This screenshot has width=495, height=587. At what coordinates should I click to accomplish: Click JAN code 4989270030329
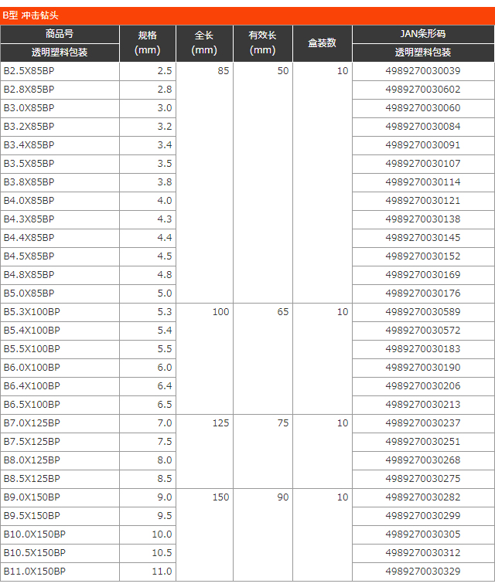422,572
